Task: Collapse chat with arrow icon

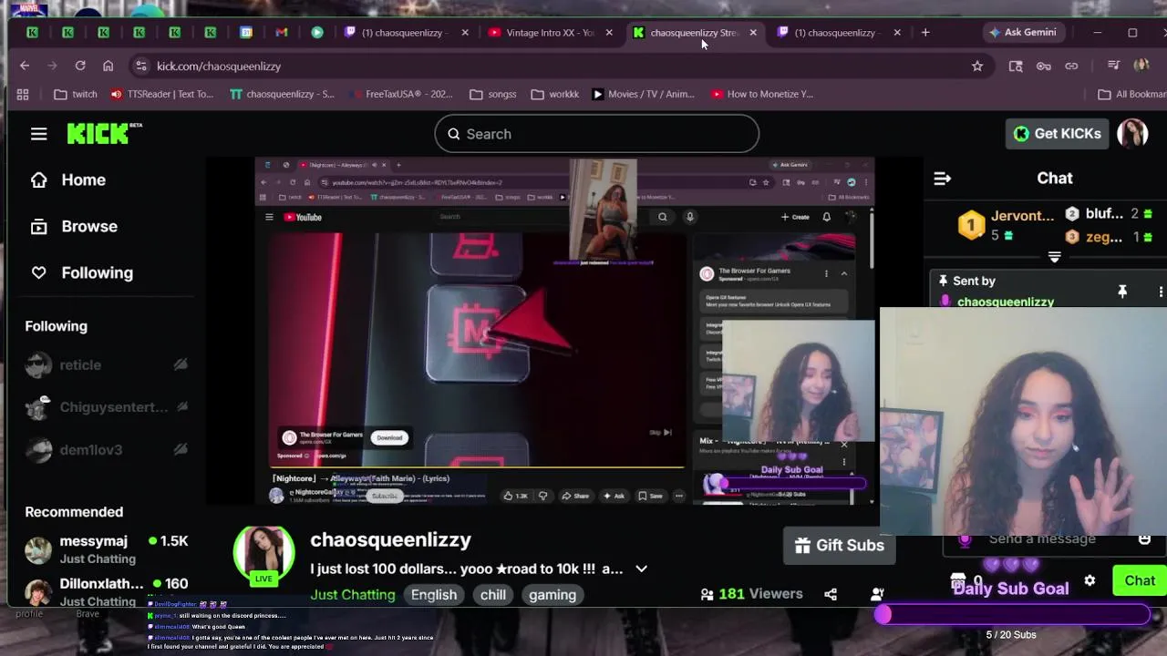Action: [x=942, y=179]
